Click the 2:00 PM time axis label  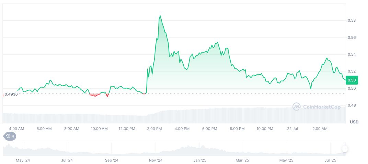154,129
